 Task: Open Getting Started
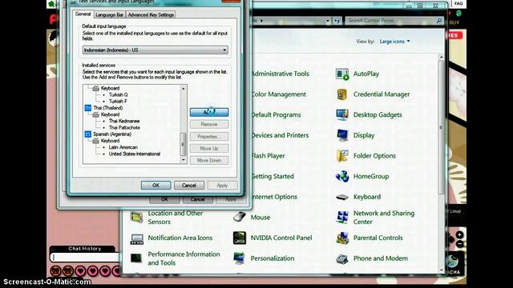click(x=273, y=176)
